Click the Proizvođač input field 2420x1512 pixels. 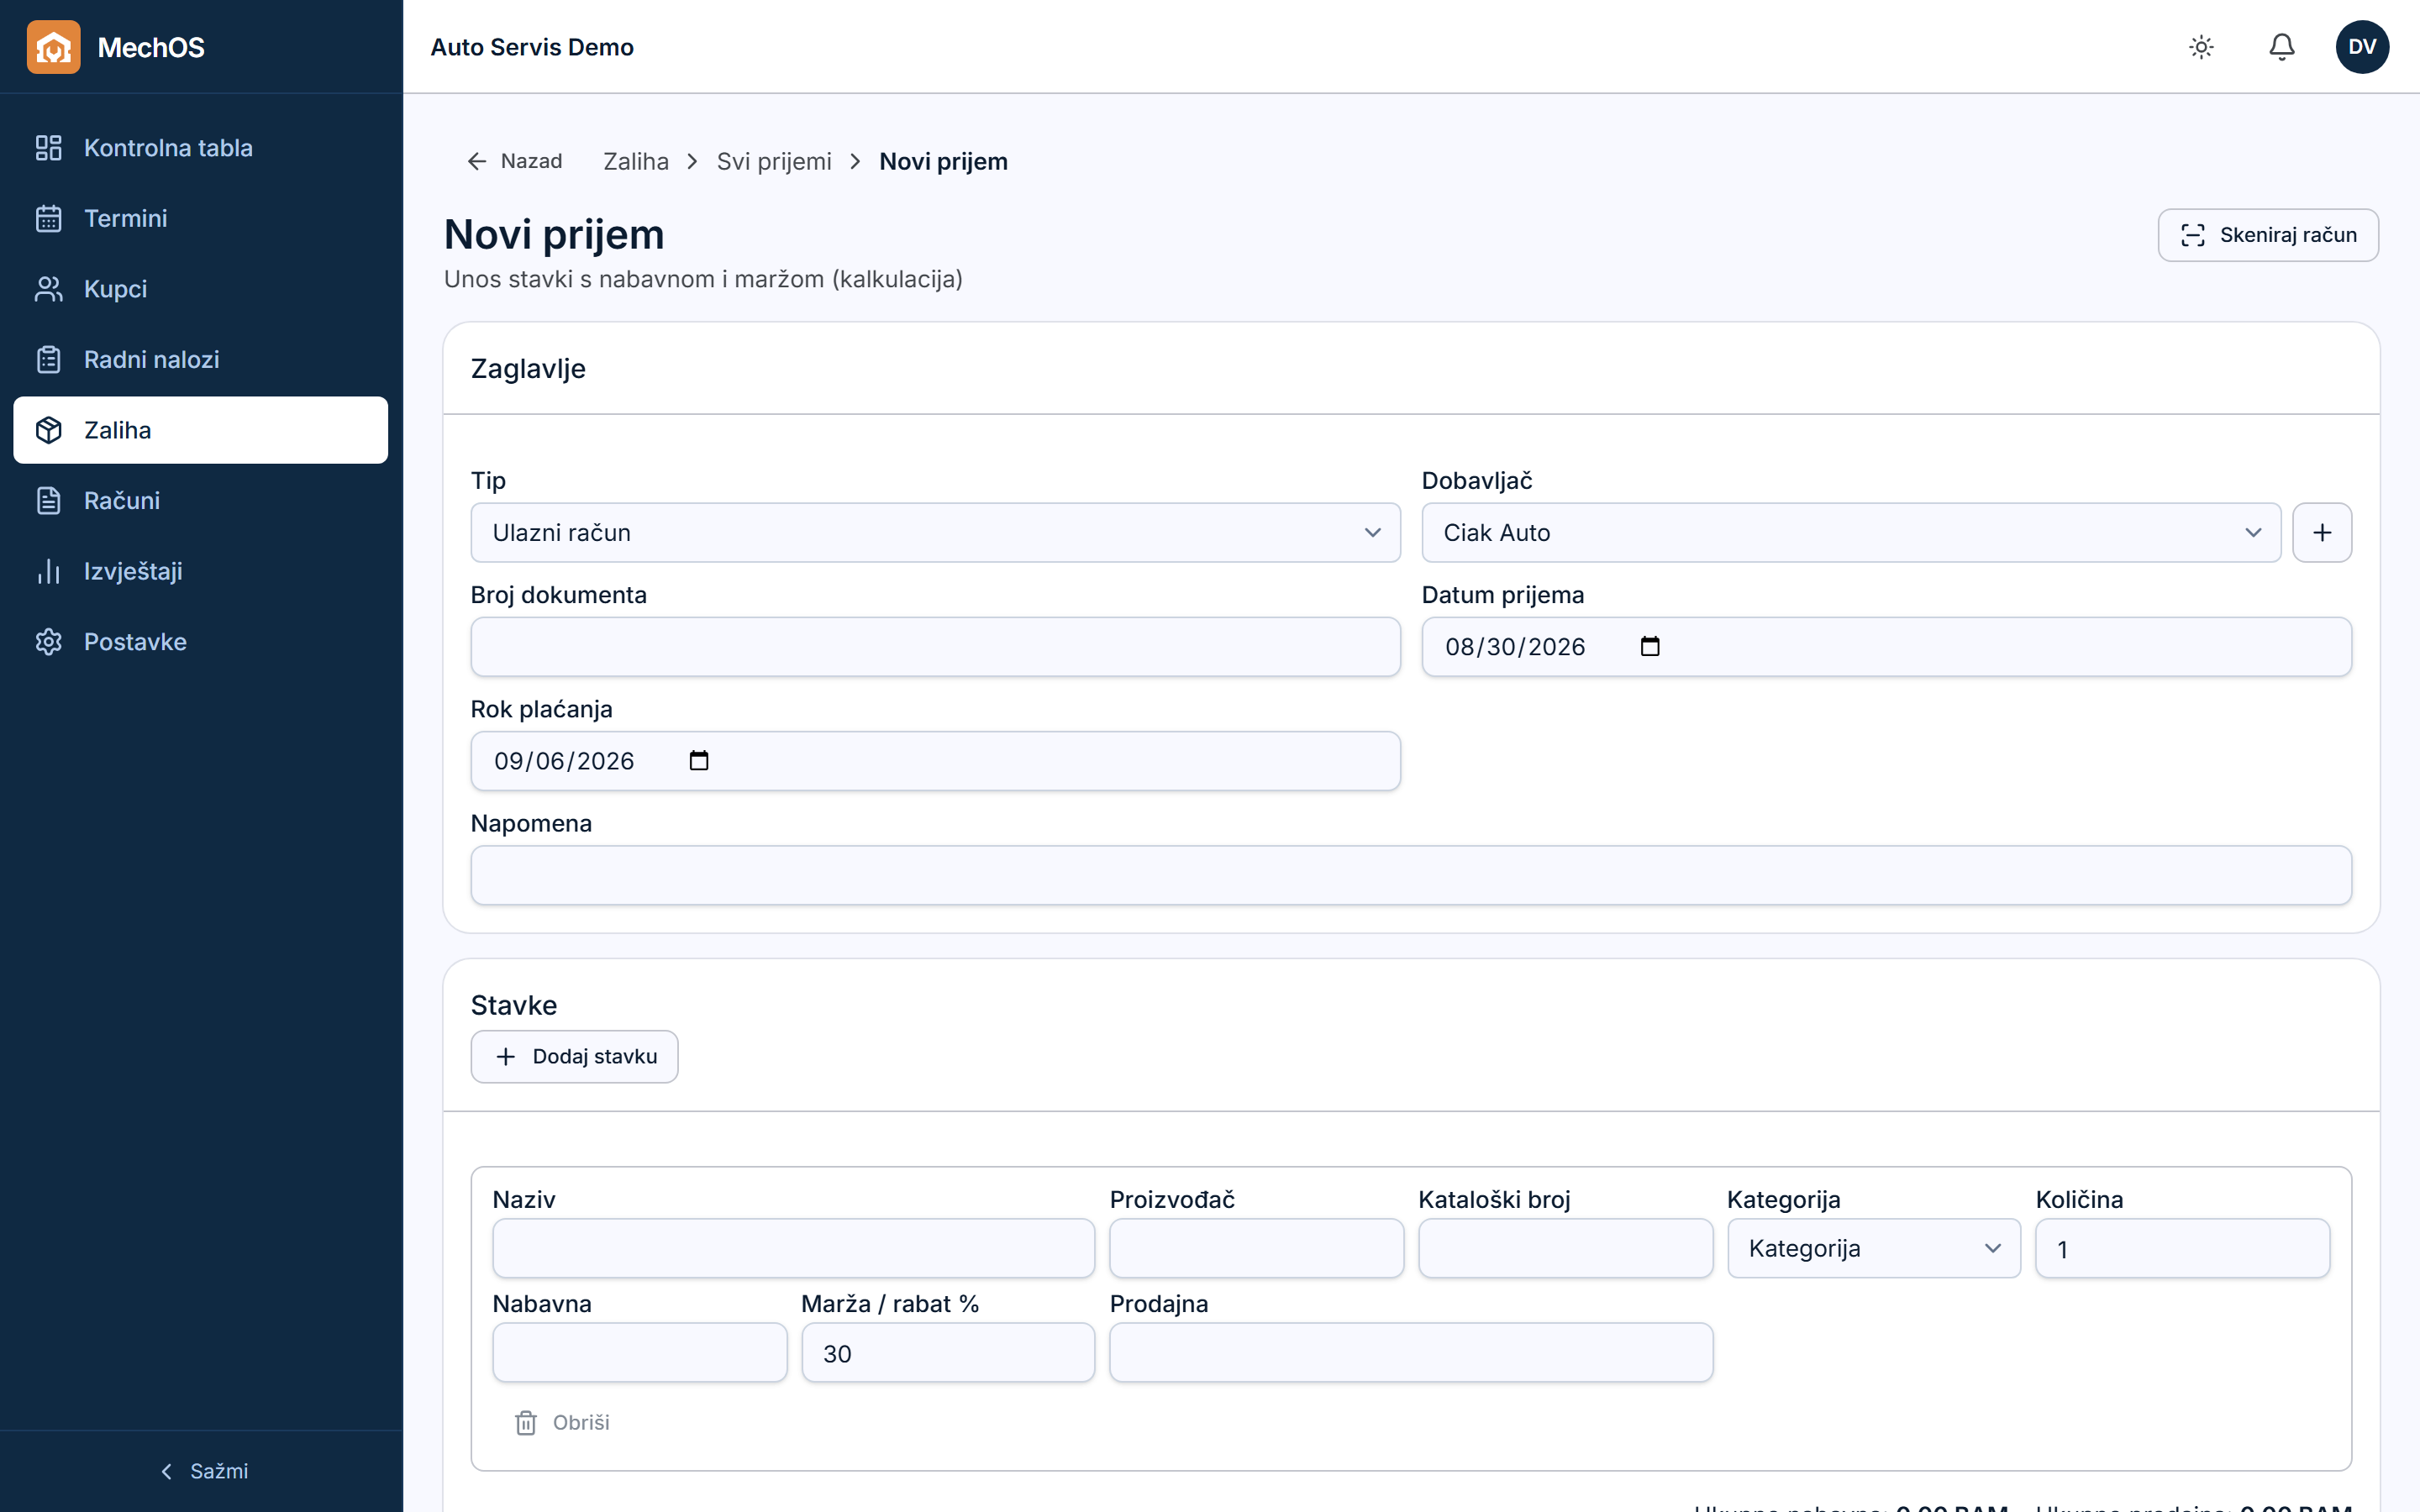pos(1256,1248)
